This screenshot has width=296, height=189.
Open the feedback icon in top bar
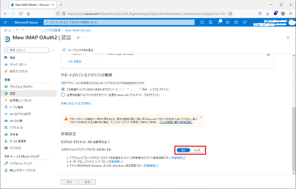coord(245,22)
